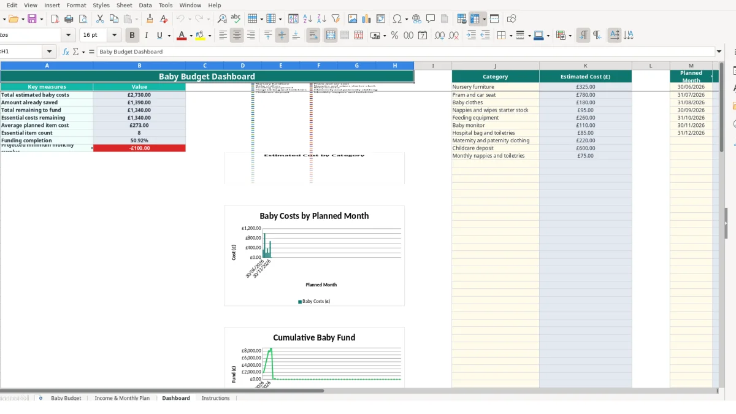Click the Sort icon
The image size is (736, 414).
coord(293,19)
